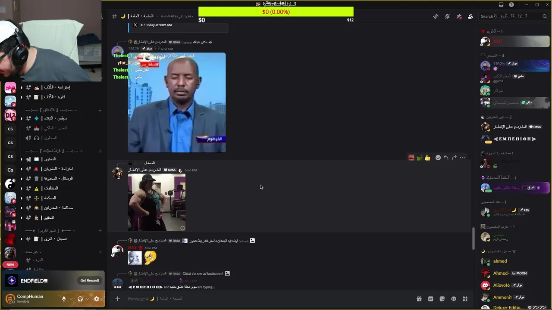Open member ΕΜΠΕΗΙΘΗ in member list
Image resolution: width=552 pixels, height=310 pixels.
coord(515,139)
